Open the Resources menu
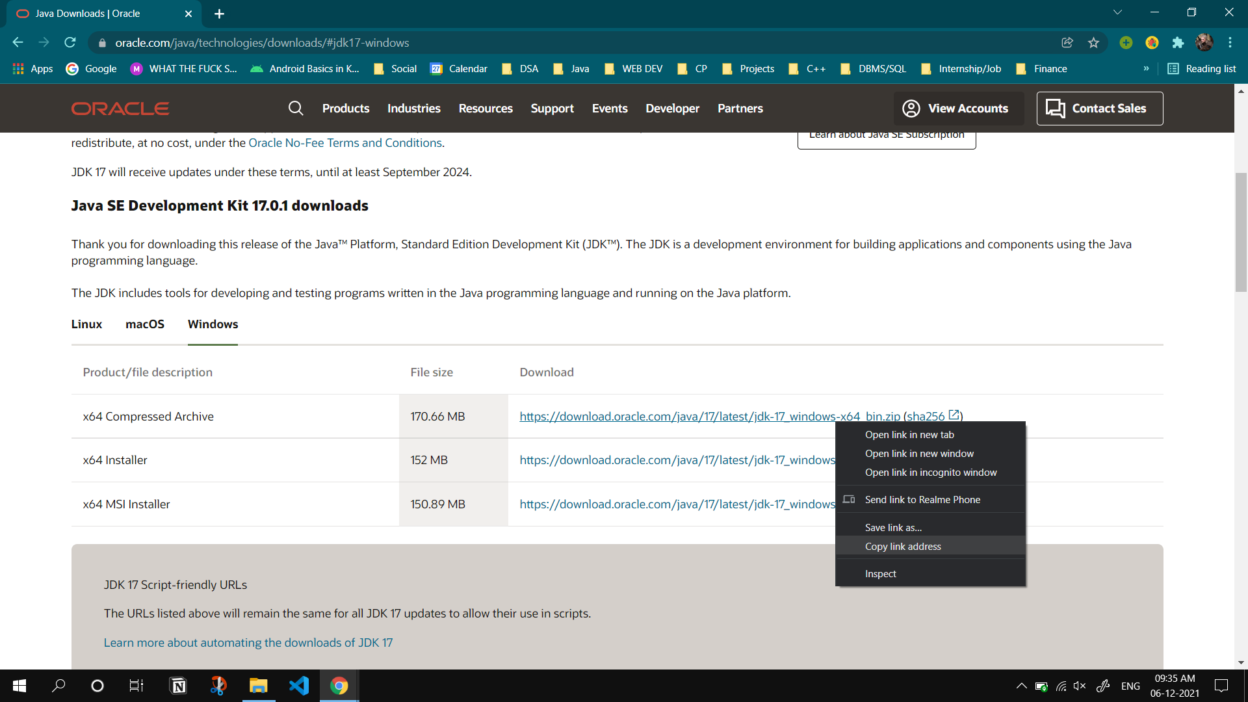1248x702 pixels. click(486, 109)
